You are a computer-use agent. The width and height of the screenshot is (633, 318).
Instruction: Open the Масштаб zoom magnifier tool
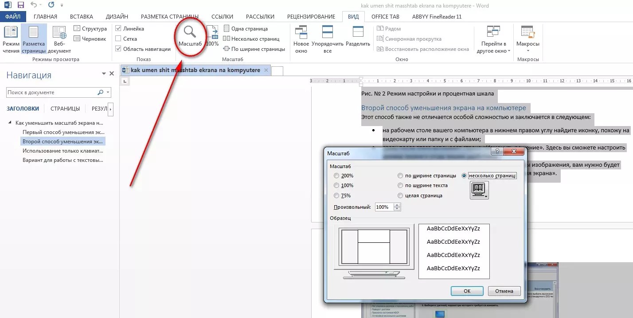pos(190,35)
